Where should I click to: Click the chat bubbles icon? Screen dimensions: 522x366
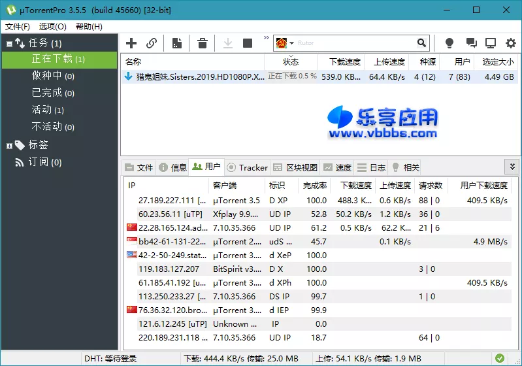point(471,43)
